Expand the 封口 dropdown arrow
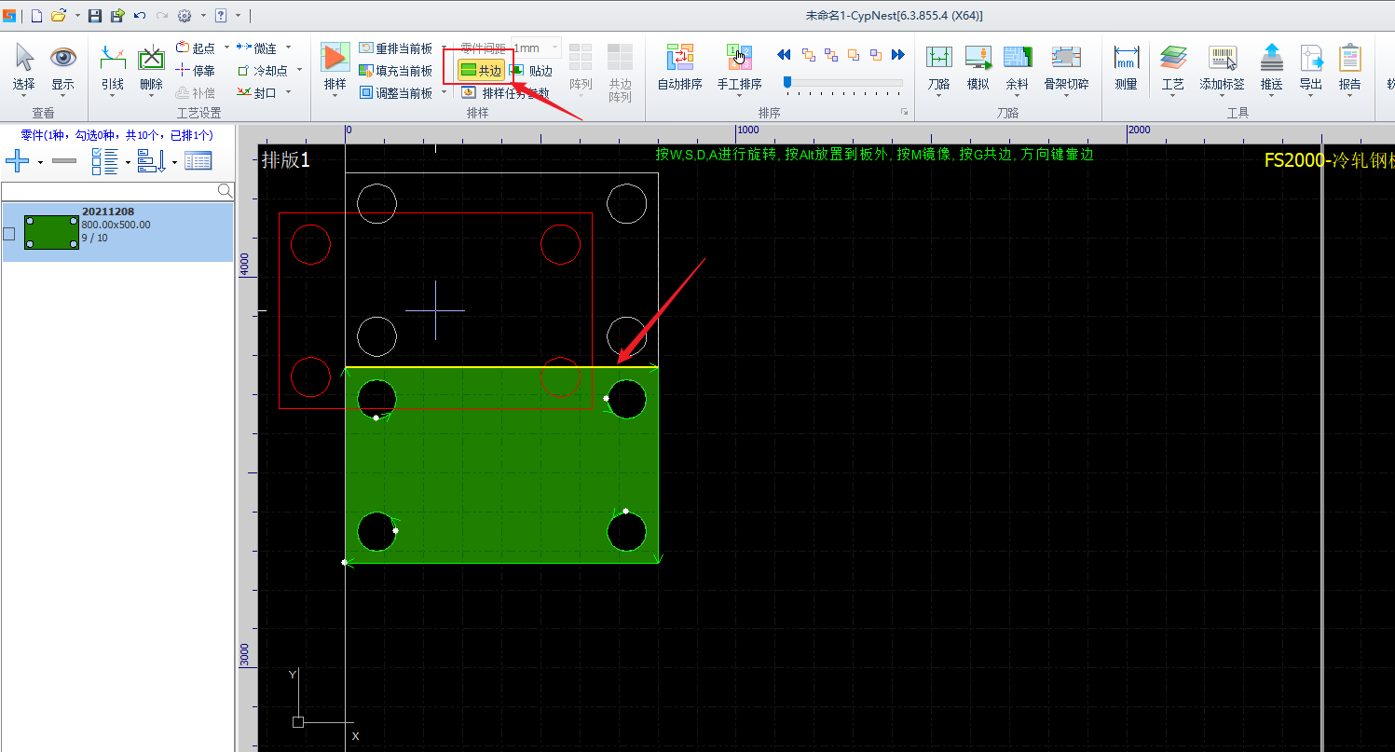 288,92
